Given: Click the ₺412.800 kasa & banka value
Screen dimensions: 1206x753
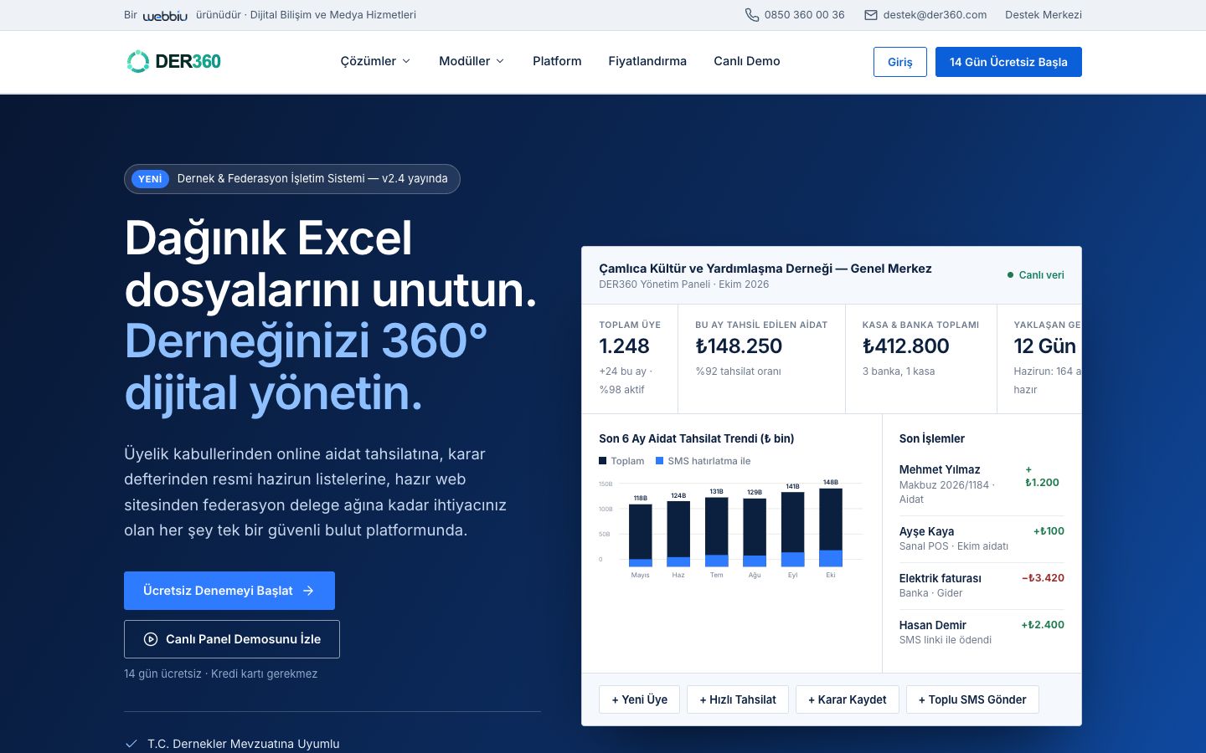Looking at the screenshot, I should [x=906, y=346].
